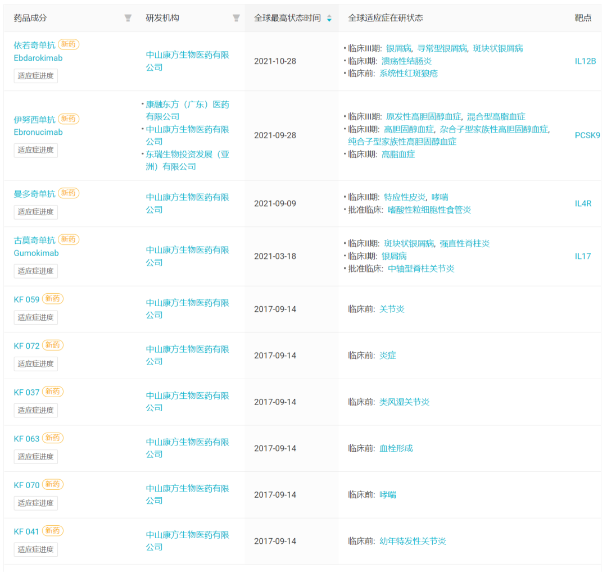Screen dimensions: 607x573
Task: Click the 新药 badge beside KF 041
Action: tap(53, 531)
